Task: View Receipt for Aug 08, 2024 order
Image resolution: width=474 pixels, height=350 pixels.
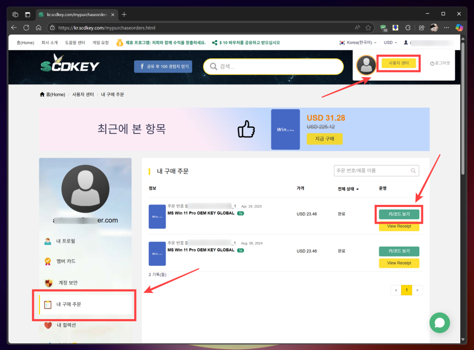Action: [399, 263]
